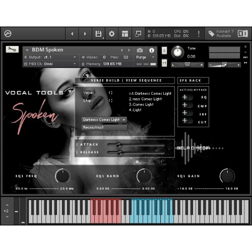Click the exclamation warning icon
Viewport: 252px width, 252px height.
click(199, 34)
